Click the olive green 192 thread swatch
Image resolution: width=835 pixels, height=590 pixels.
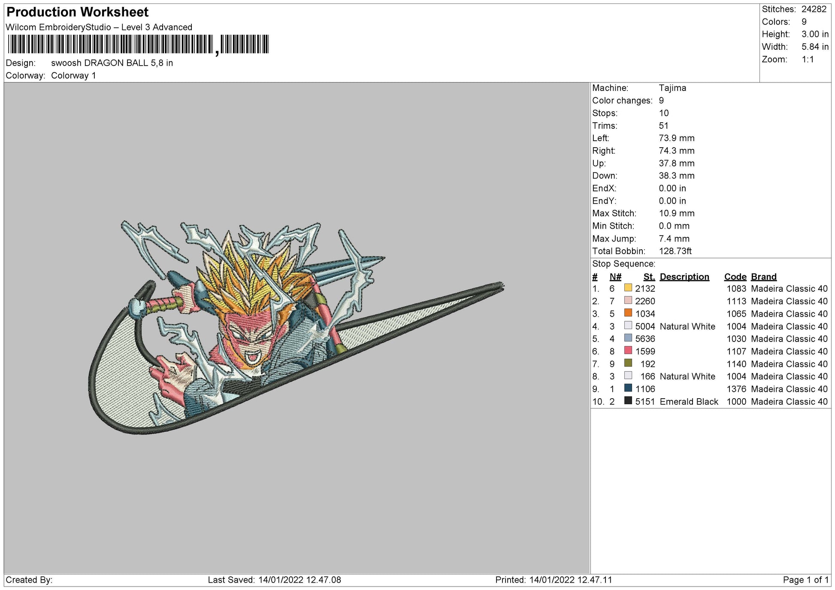click(x=628, y=363)
